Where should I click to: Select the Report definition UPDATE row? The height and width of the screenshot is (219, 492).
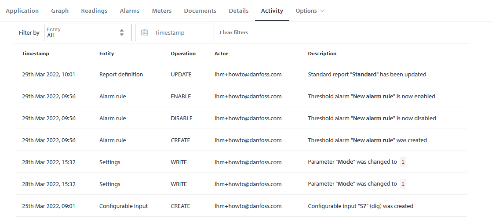(x=241, y=75)
